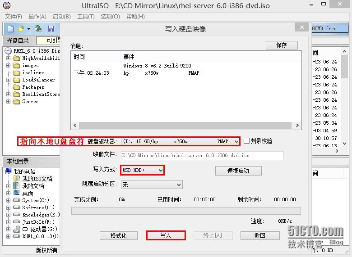Expand the ResilientStorage folder node
Image resolution: width=352 pixels, height=257 pixels.
pos(8,94)
